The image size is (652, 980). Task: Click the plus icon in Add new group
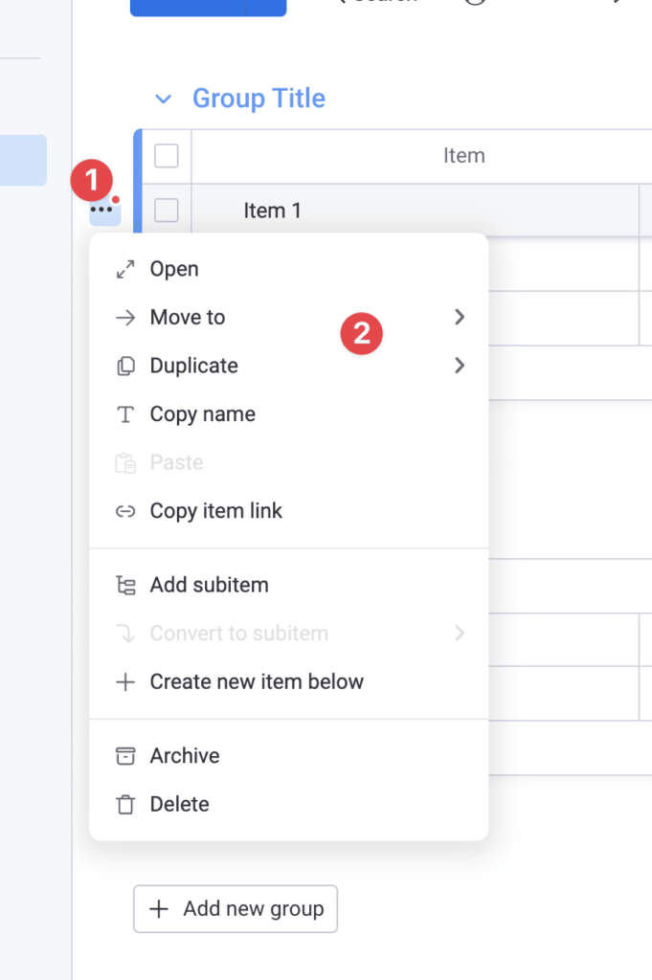(x=159, y=909)
